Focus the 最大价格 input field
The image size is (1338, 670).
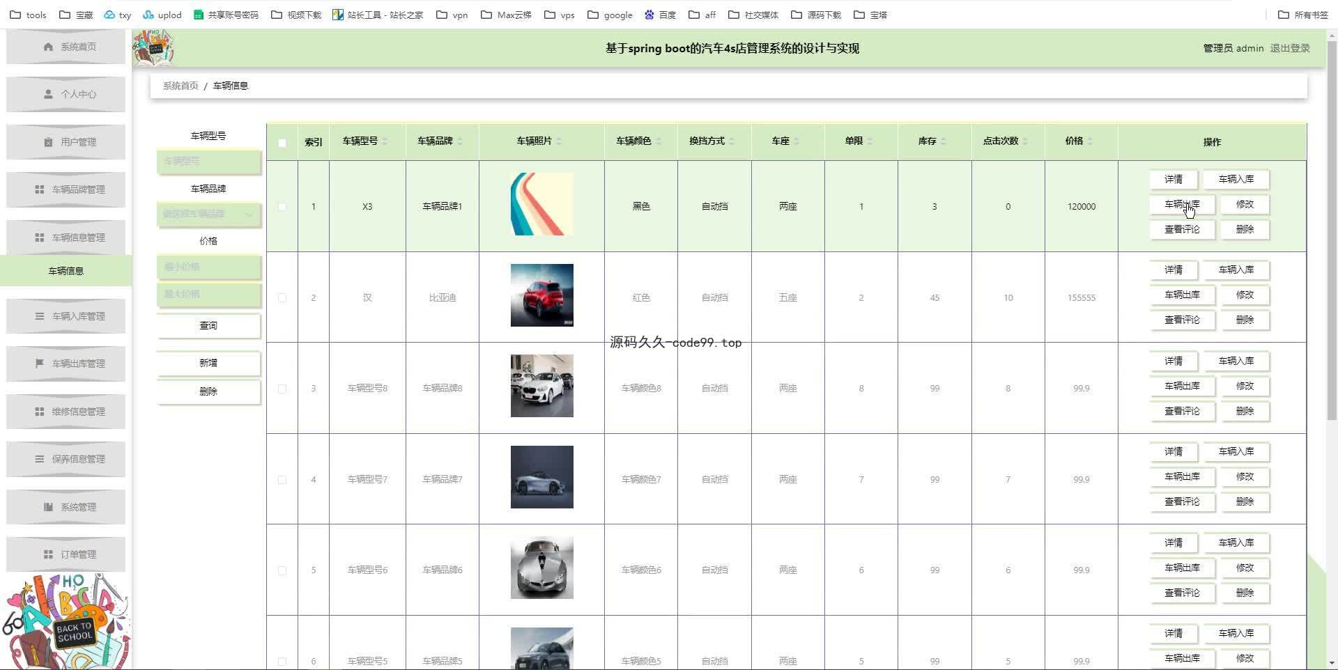pos(208,294)
